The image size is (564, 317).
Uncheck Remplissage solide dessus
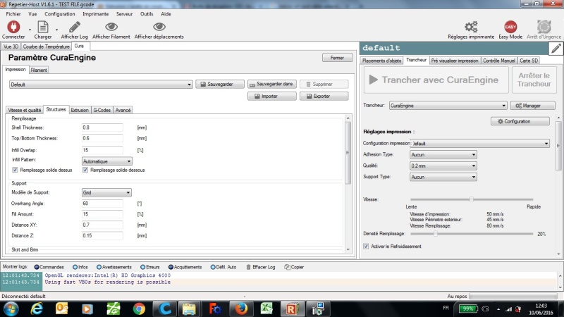click(x=15, y=170)
